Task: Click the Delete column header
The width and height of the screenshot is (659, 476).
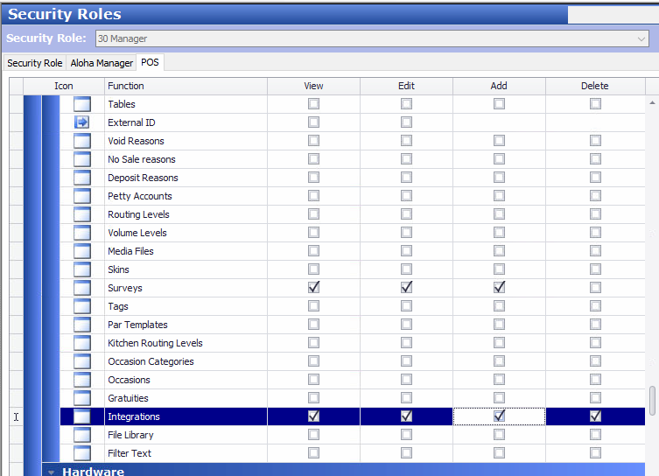Action: point(594,86)
